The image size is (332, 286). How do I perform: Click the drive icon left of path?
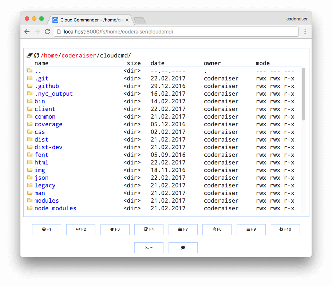pyautogui.click(x=30, y=56)
